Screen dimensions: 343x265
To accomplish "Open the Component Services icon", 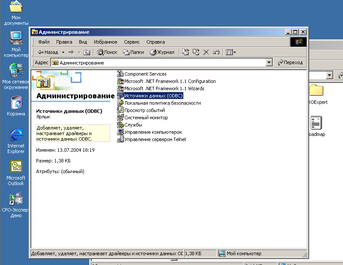I will pyautogui.click(x=120, y=74).
